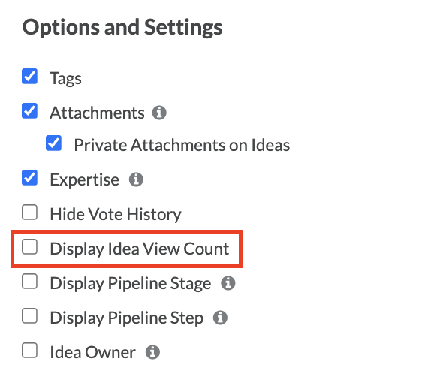Open the info icon next to Attachments
This screenshot has width=431, height=368.
point(159,113)
